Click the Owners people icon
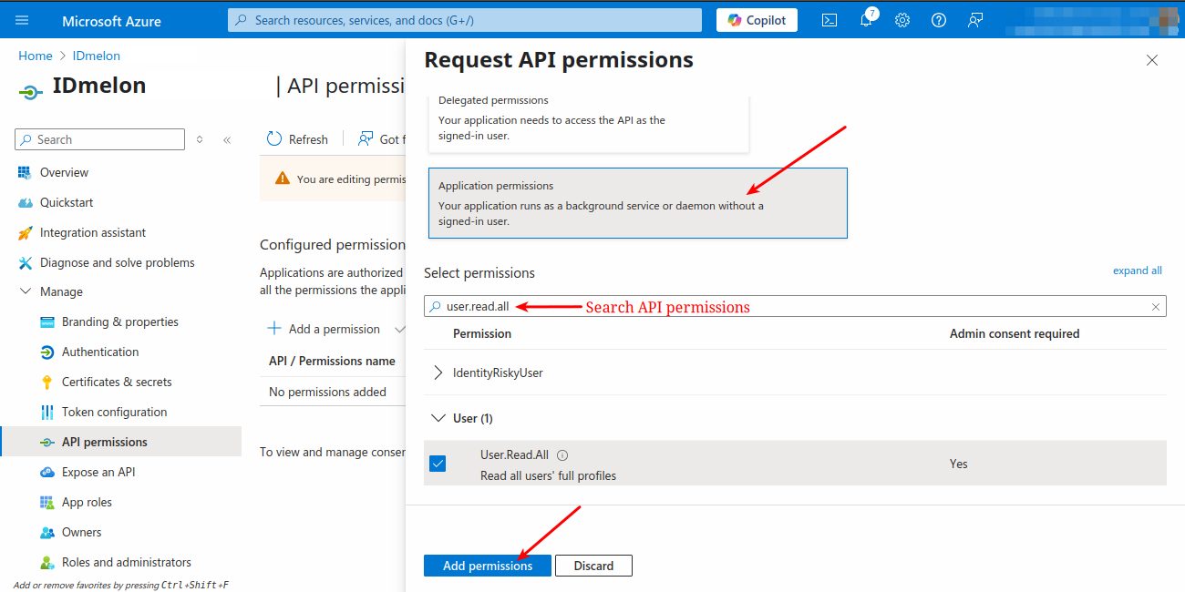This screenshot has height=592, width=1185. (x=46, y=532)
